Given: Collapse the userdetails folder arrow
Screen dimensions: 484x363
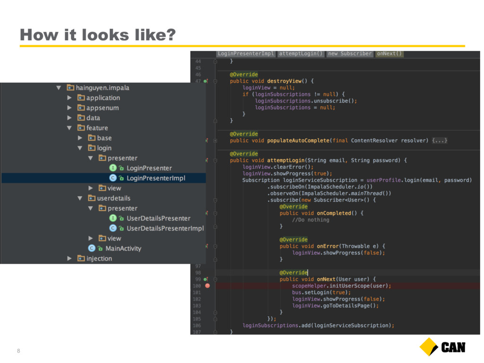Looking at the screenshot, I should pos(80,199).
